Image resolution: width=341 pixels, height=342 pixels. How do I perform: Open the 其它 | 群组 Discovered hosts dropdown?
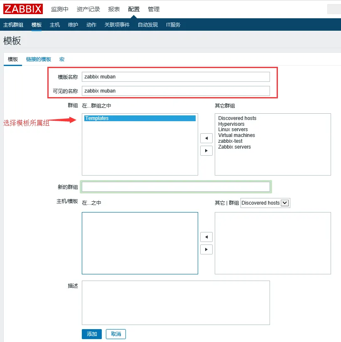(265, 203)
